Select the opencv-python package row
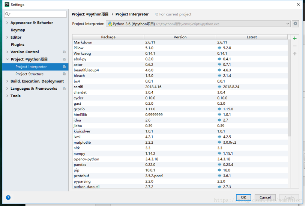Screen dimensions: 305x206 [180, 159]
